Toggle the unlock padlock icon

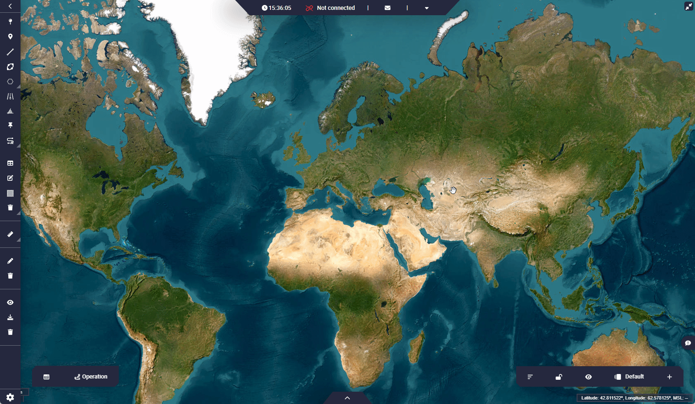coord(559,377)
